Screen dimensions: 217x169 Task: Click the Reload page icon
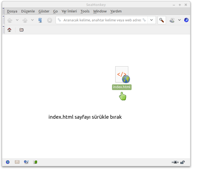click(x=40, y=20)
